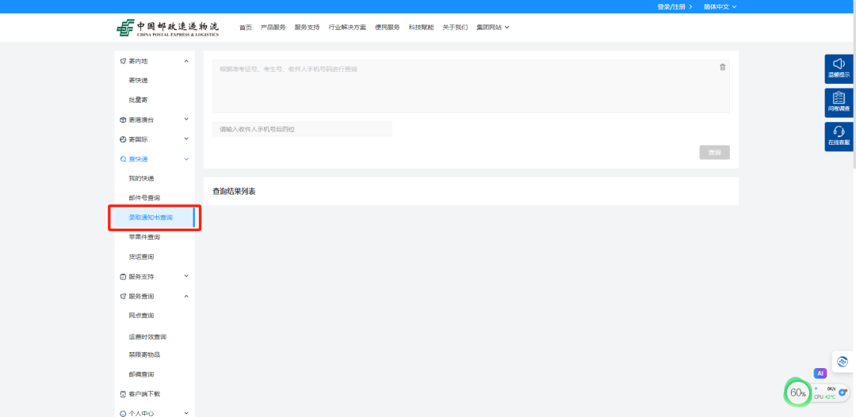Click the trash icon to clear query box
The height and width of the screenshot is (417, 856).
(x=723, y=67)
